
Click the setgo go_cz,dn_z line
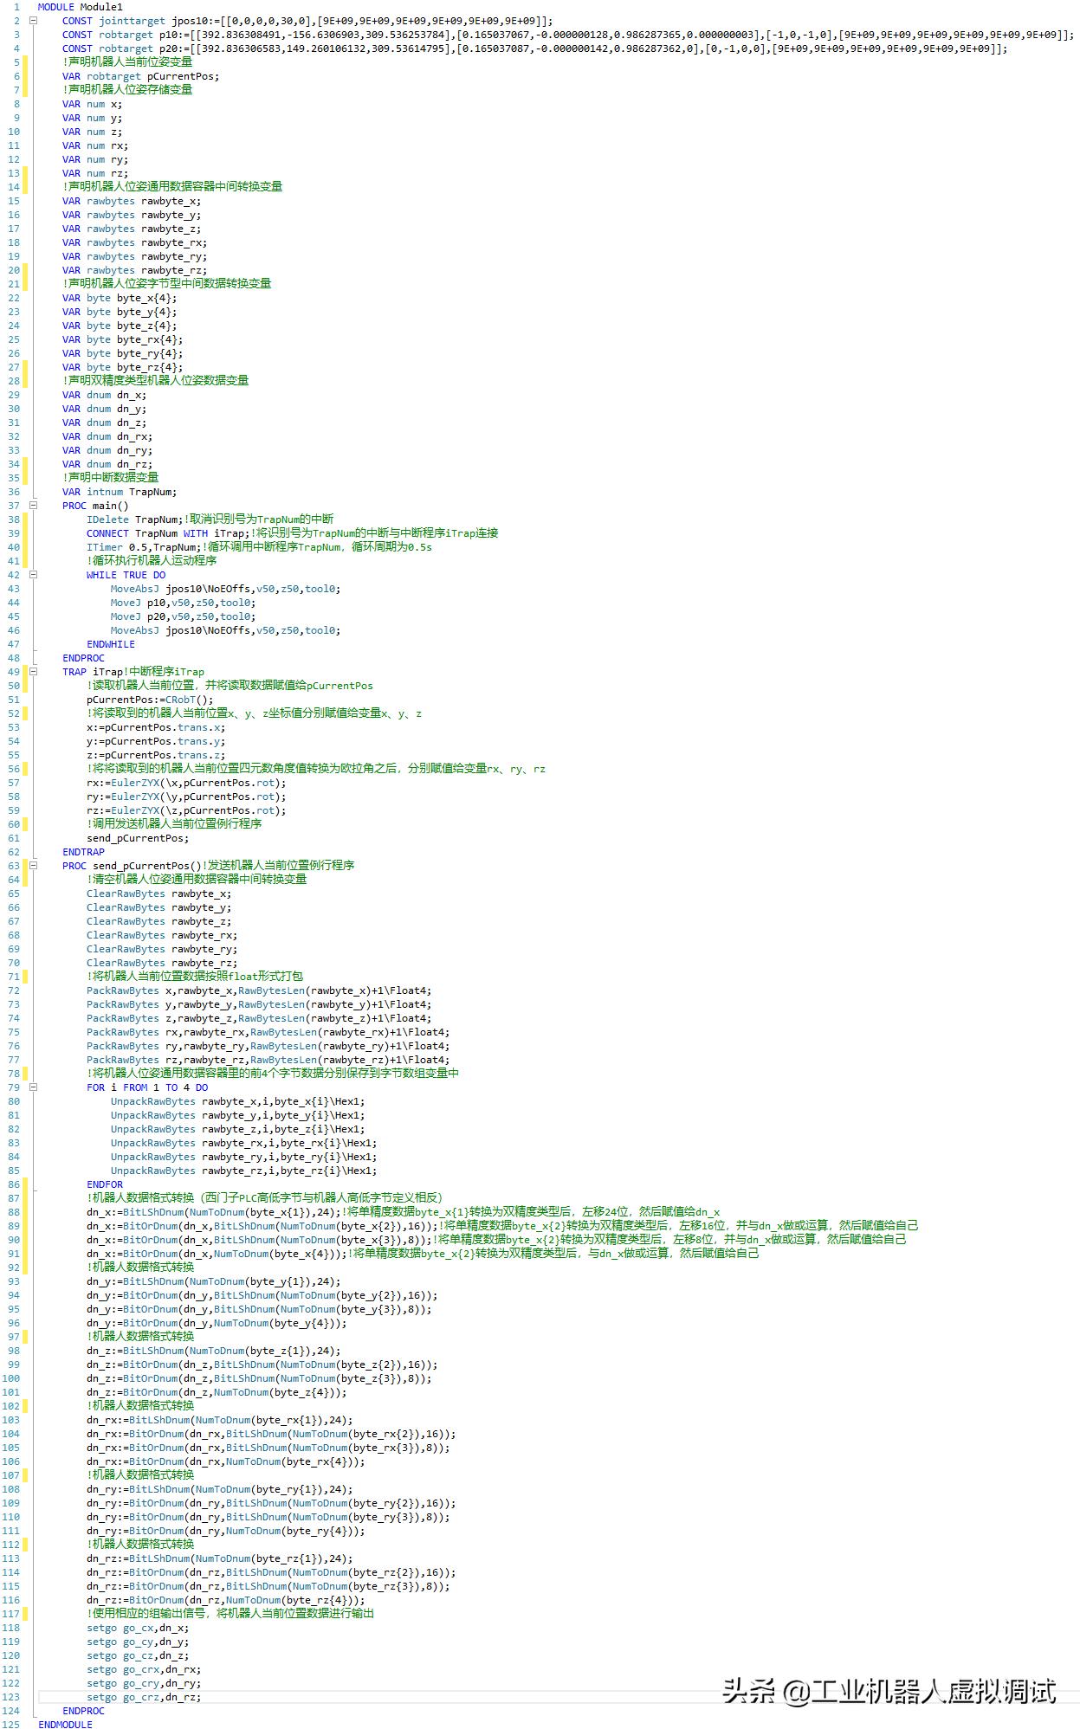138,1655
